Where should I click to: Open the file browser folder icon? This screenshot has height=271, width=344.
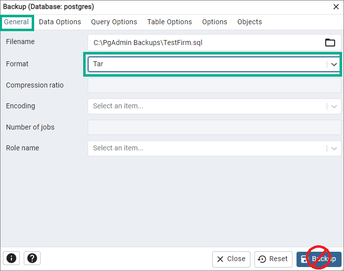pos(330,43)
